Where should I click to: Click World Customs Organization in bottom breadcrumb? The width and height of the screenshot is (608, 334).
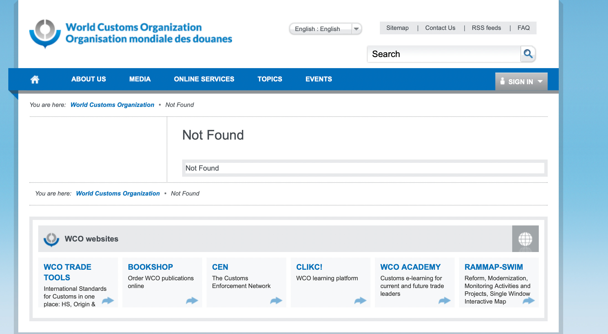(118, 194)
